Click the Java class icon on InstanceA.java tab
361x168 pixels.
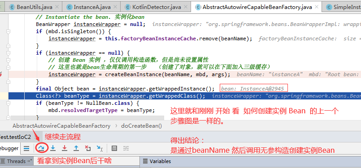tap(69, 7)
